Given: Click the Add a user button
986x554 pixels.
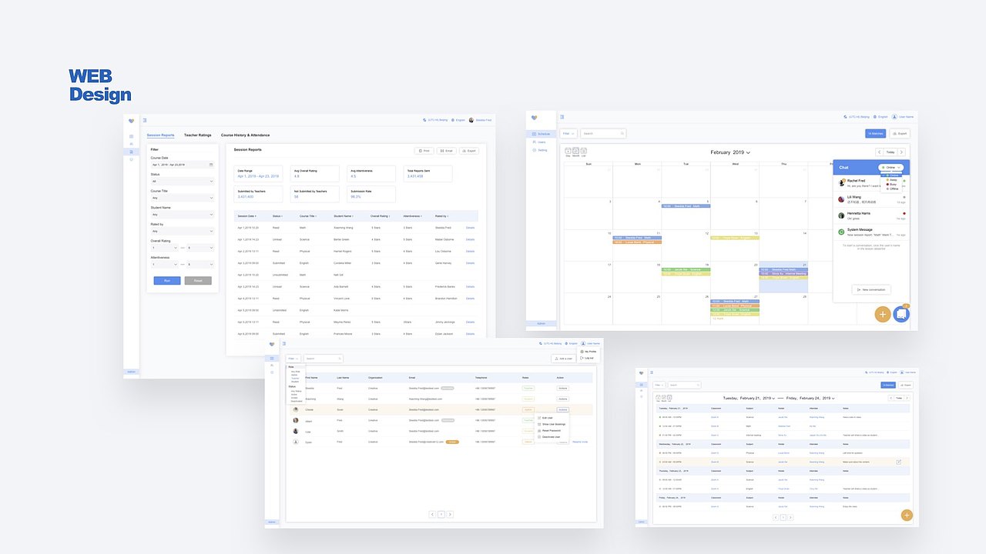Looking at the screenshot, I should [x=565, y=359].
